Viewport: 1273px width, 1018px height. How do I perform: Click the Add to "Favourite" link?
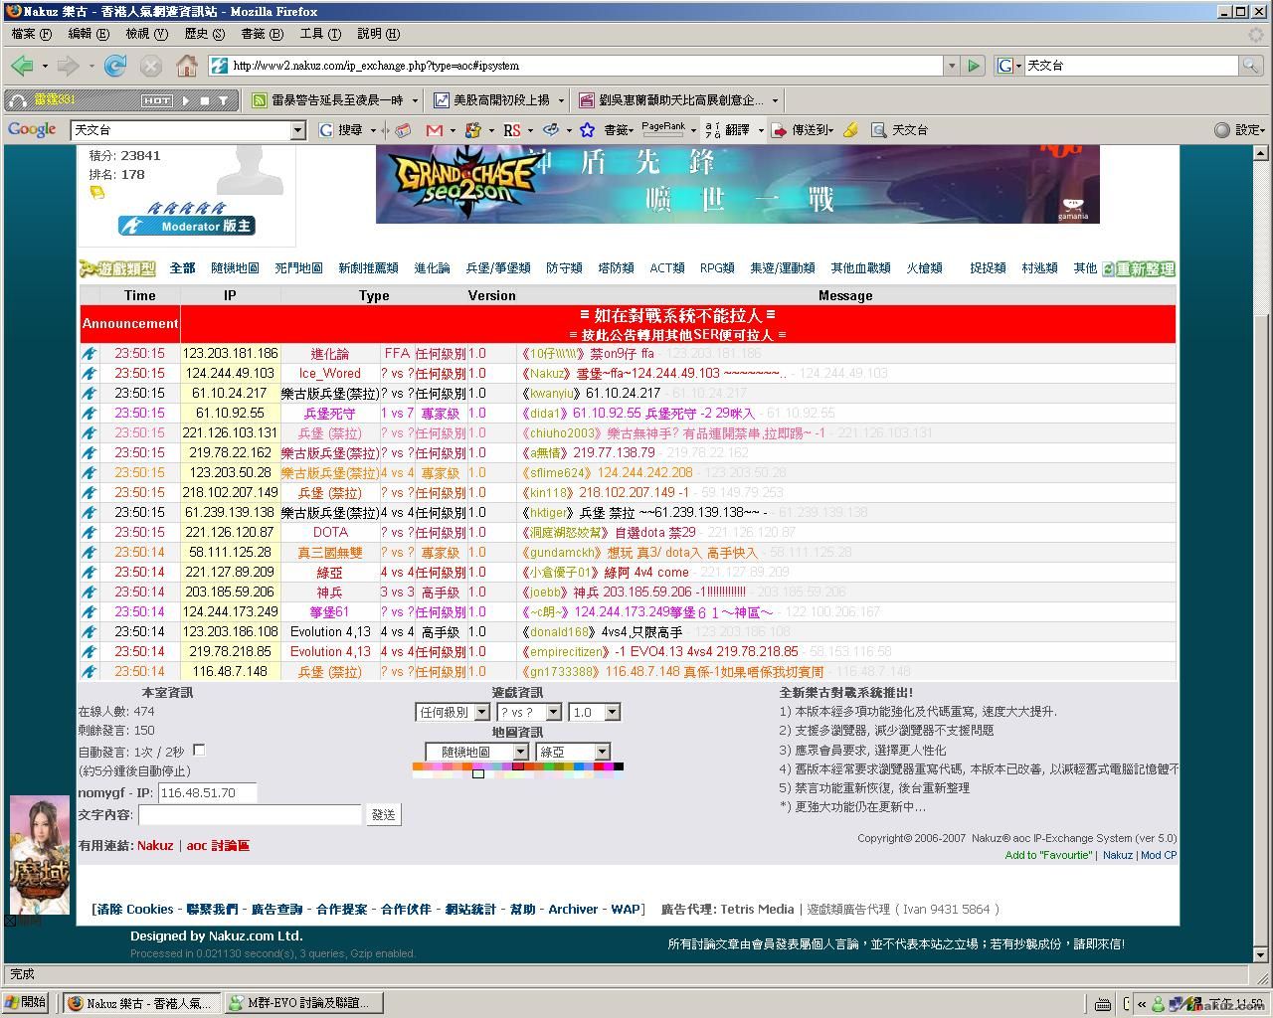click(1048, 855)
